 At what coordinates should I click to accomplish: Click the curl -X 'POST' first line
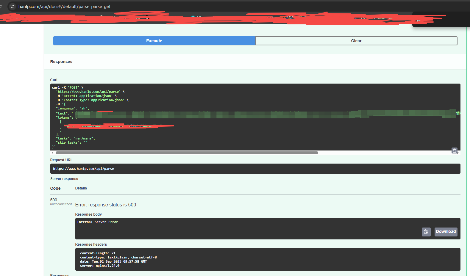pyautogui.click(x=68, y=87)
